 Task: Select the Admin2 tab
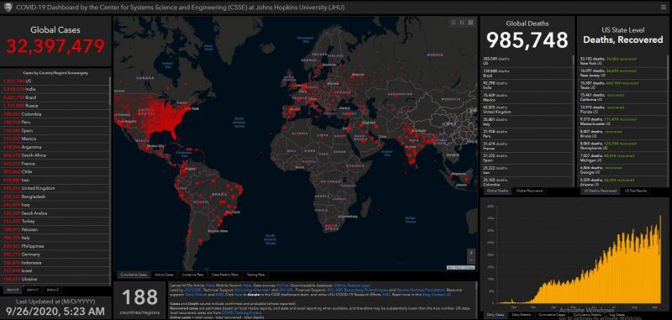pos(53,290)
